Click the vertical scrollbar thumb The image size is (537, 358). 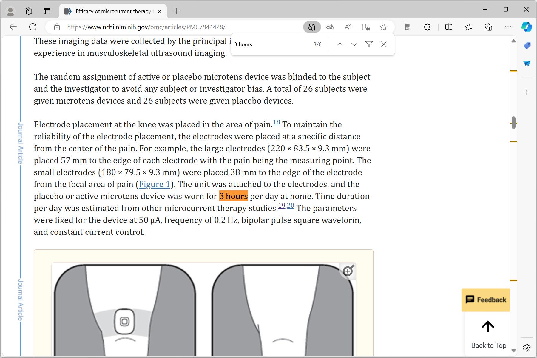pos(513,123)
